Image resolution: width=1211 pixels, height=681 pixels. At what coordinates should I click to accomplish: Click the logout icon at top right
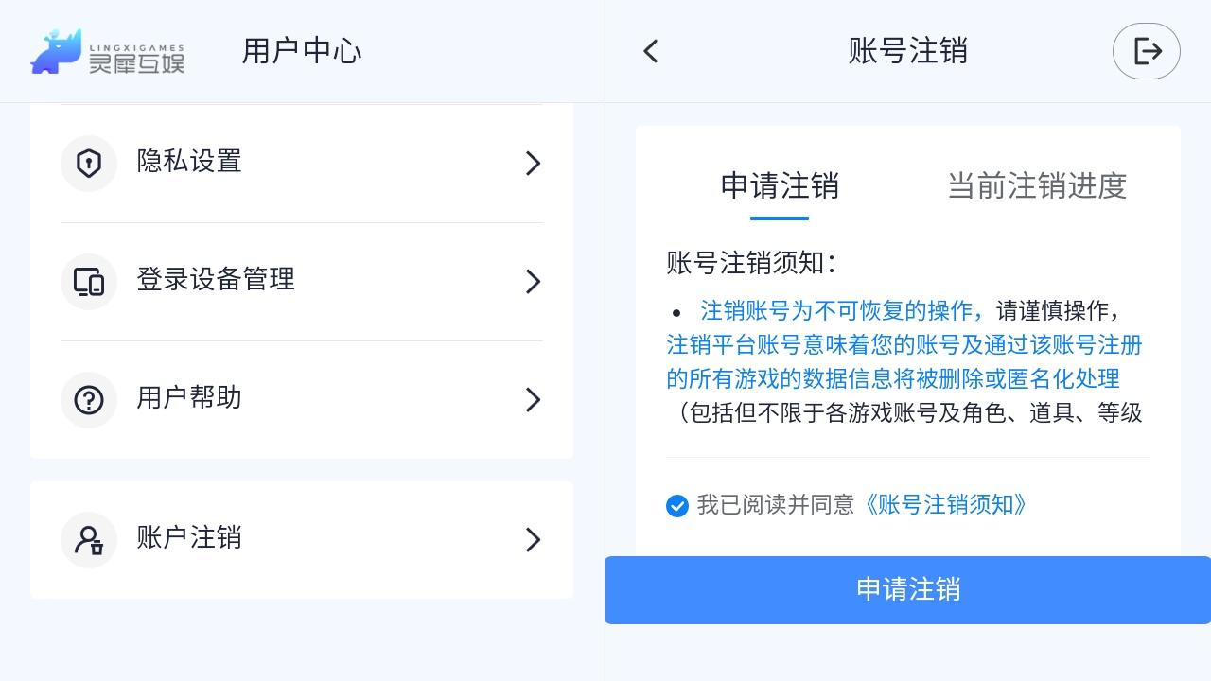1146,51
